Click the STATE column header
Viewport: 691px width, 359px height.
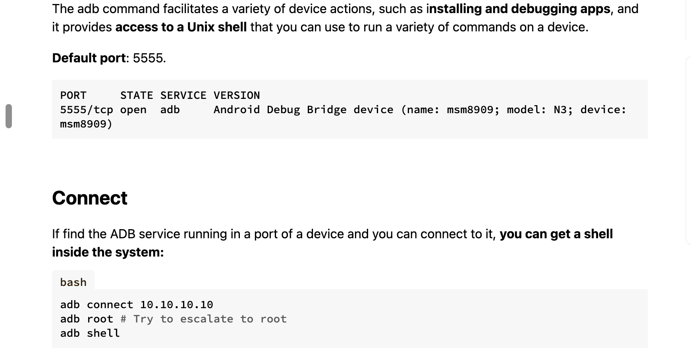[x=137, y=95]
